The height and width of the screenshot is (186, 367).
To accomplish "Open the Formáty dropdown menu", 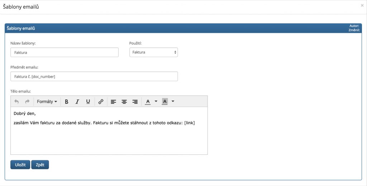I will (x=47, y=102).
